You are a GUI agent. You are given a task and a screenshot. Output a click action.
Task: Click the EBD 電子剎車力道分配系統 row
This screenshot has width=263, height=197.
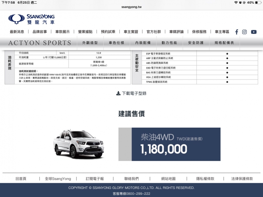click(x=200, y=68)
